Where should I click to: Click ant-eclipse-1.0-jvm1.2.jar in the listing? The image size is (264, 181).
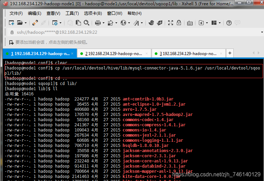point(154,104)
